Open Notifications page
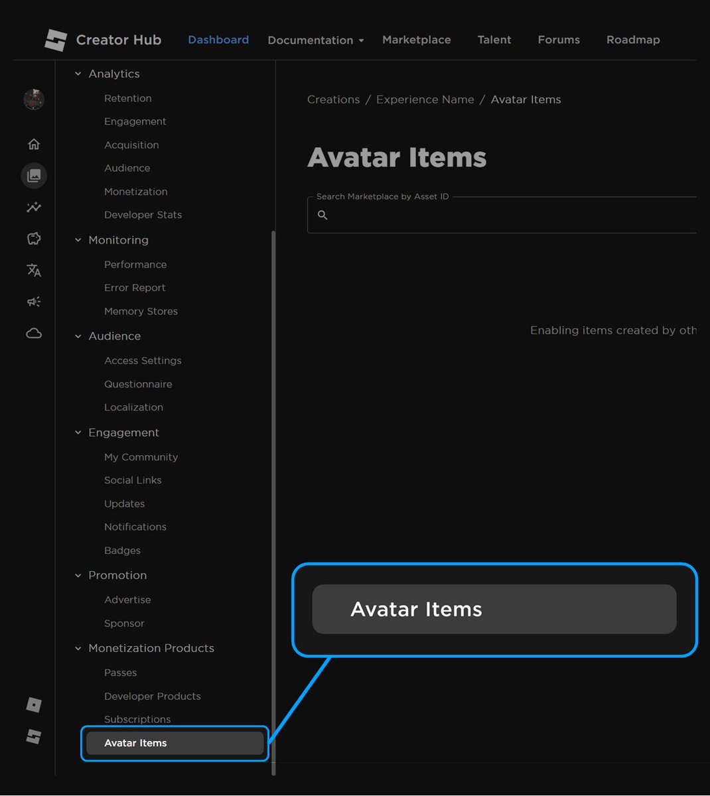Image resolution: width=710 pixels, height=796 pixels. click(x=135, y=527)
